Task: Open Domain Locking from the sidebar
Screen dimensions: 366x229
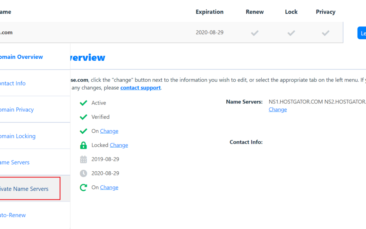Action: pyautogui.click(x=18, y=136)
